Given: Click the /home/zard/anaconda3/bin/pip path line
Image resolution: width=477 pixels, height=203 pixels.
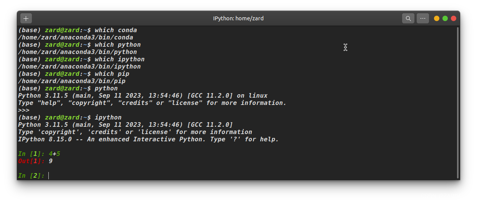Looking at the screenshot, I should pos(72,81).
